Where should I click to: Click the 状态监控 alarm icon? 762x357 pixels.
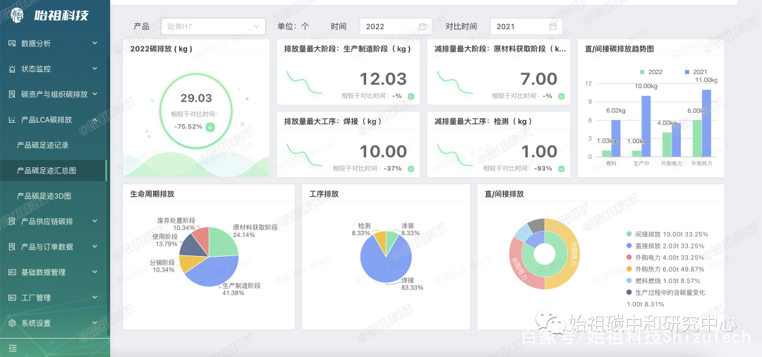(12, 69)
